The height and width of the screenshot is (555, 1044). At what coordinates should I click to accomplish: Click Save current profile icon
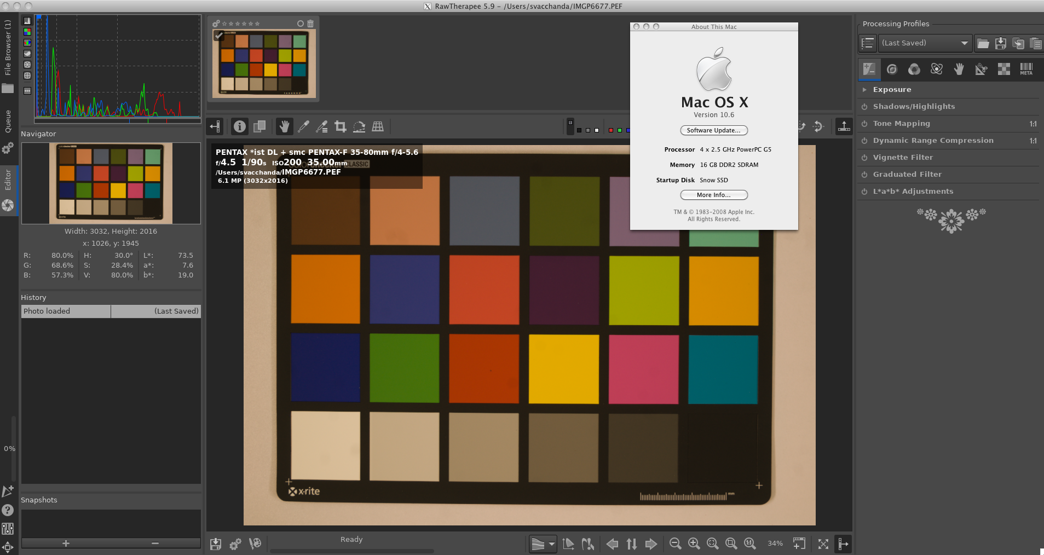click(1001, 43)
